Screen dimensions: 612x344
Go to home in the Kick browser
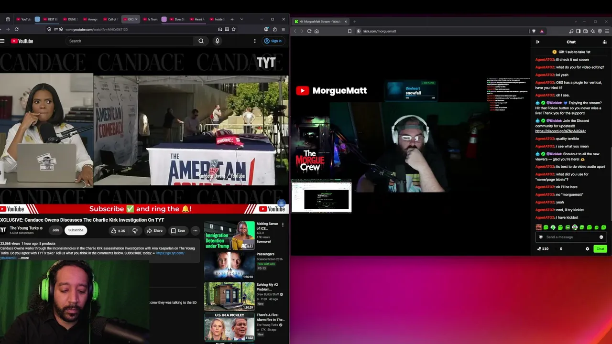317,31
